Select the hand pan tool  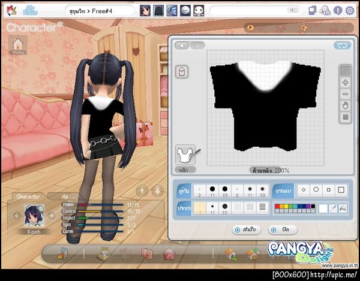pyautogui.click(x=345, y=105)
